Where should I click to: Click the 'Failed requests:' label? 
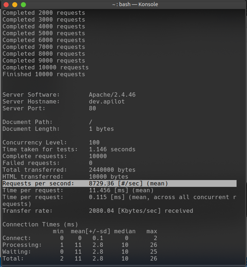31,163
